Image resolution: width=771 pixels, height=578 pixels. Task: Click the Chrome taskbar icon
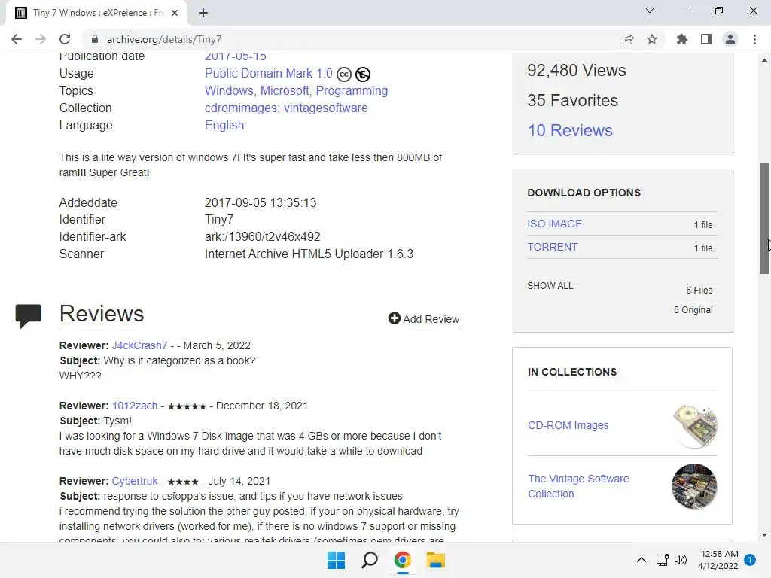tap(402, 560)
